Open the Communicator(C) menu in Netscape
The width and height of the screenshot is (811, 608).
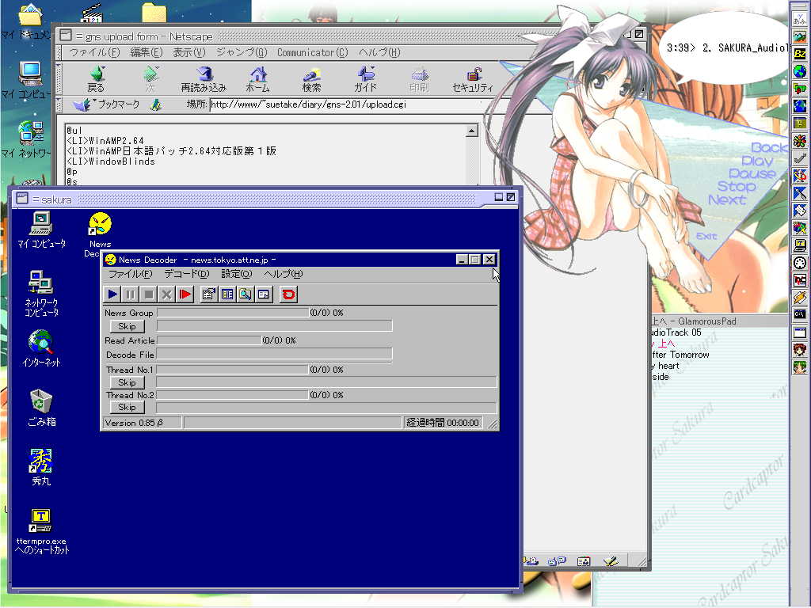tap(312, 52)
